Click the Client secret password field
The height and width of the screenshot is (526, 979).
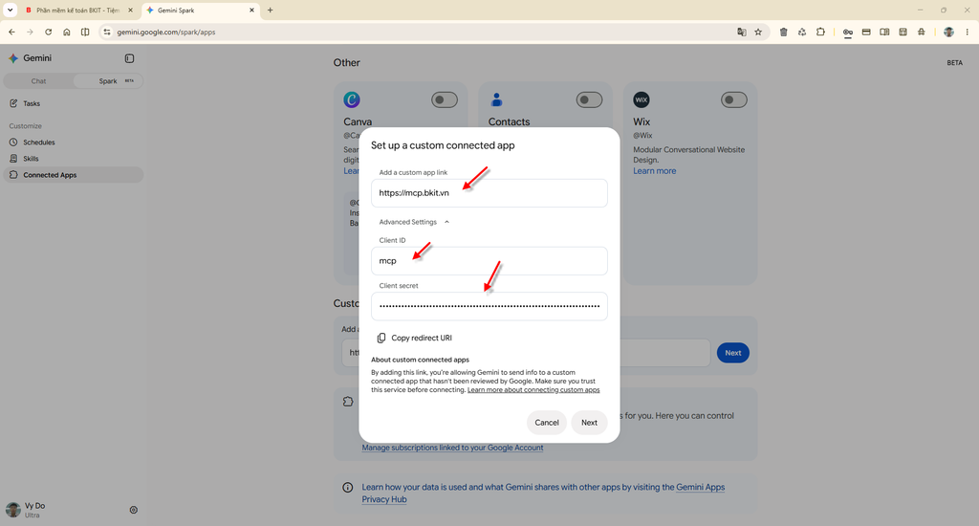(489, 306)
